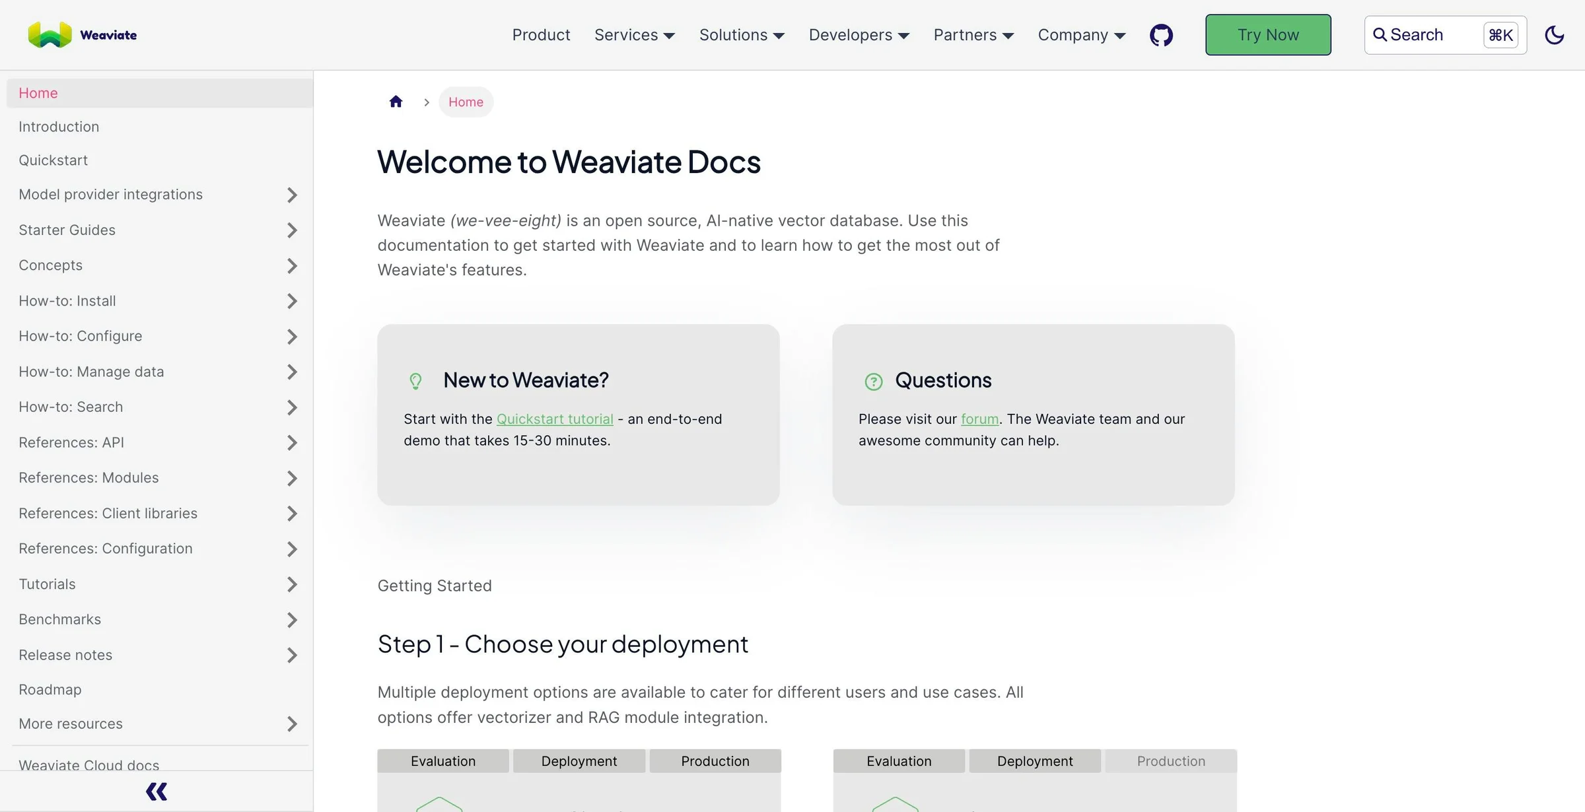The image size is (1585, 812).
Task: Click the lightbulb icon in New to Weaviate card
Action: click(415, 381)
